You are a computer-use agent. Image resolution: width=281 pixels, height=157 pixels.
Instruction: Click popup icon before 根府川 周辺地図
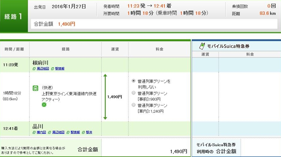pos(34,69)
